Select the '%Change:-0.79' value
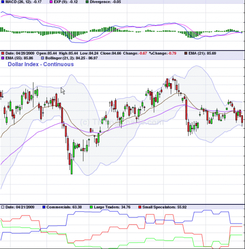Viewport: 245px width, 249px height. [163, 53]
